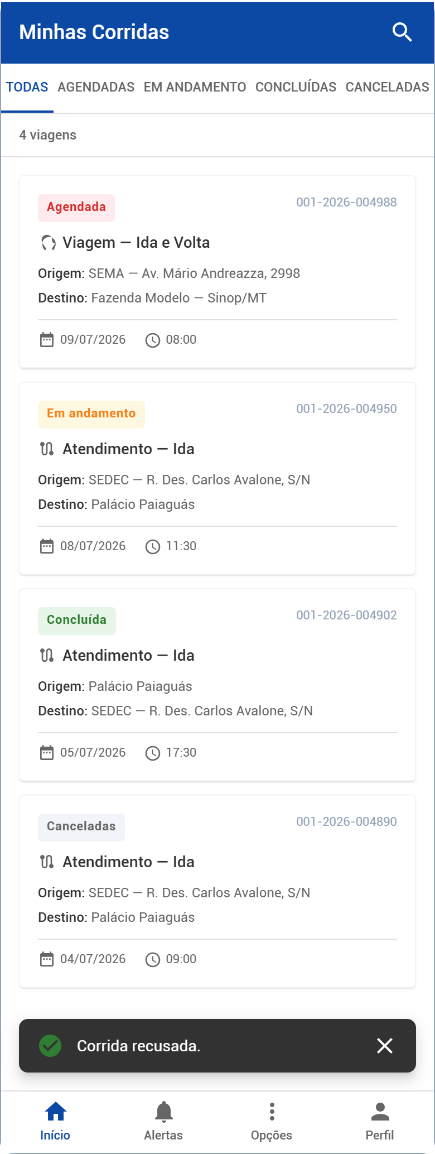Open ride 001-2026-004988 card
Viewport: 435px width, 1154px height.
point(217,272)
